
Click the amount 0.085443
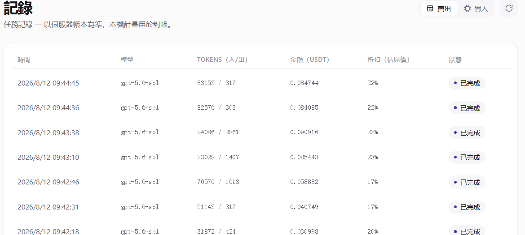click(304, 157)
